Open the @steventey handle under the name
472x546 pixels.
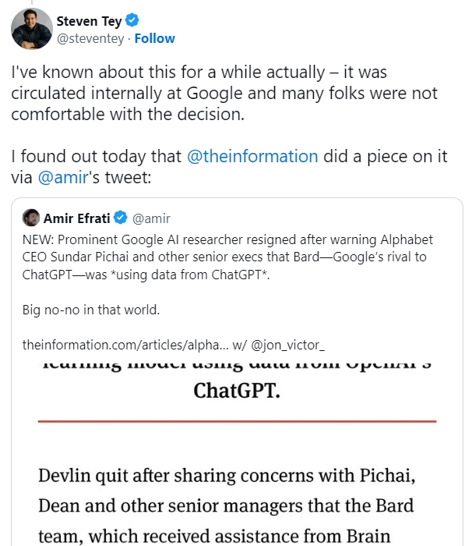coord(92,38)
